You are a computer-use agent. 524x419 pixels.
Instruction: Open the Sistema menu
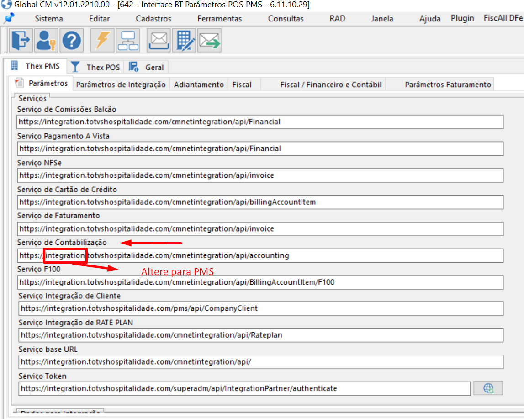(48, 19)
